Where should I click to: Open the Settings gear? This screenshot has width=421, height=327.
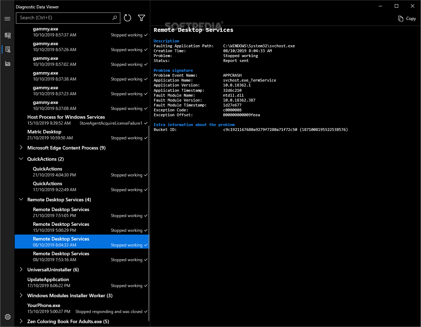[x=8, y=317]
